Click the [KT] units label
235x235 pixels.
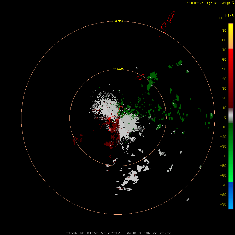223,18
